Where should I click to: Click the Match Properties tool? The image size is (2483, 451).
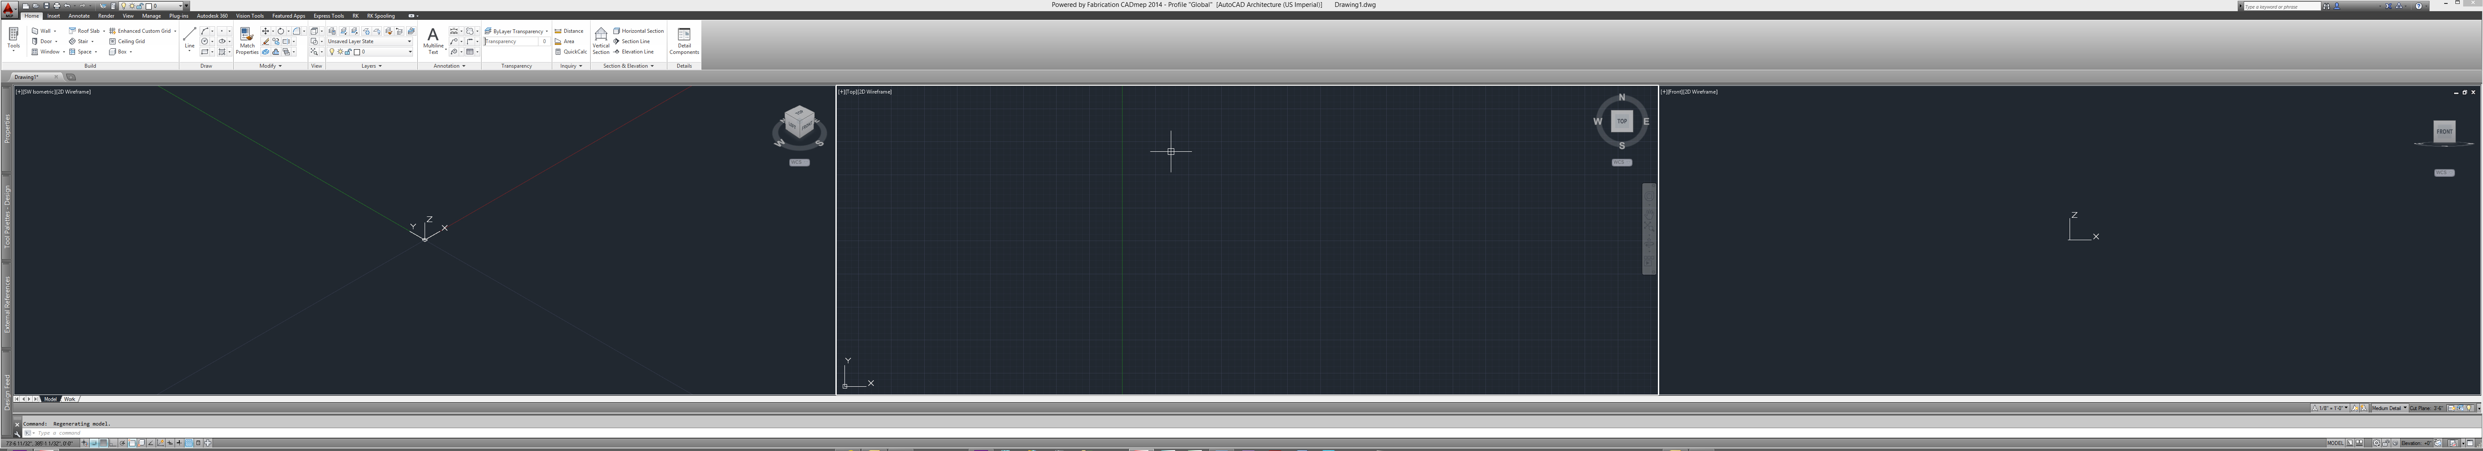[247, 41]
